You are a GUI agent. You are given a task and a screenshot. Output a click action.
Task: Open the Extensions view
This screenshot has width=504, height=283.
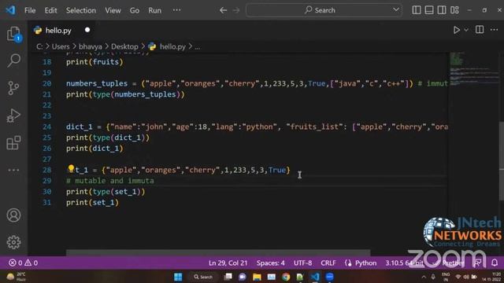pos(13,143)
